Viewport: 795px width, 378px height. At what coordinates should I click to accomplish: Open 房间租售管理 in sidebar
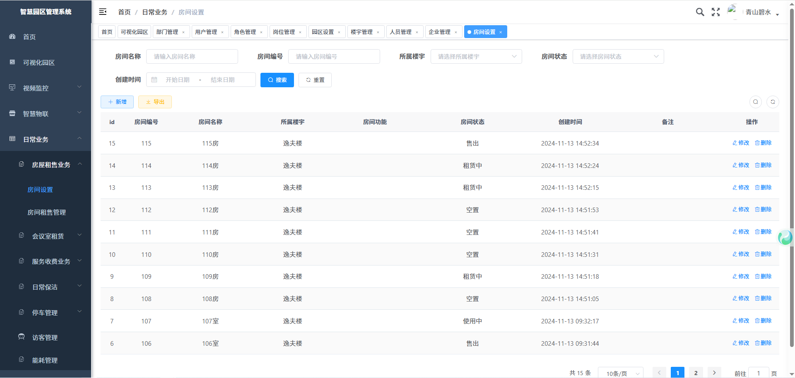click(46, 212)
